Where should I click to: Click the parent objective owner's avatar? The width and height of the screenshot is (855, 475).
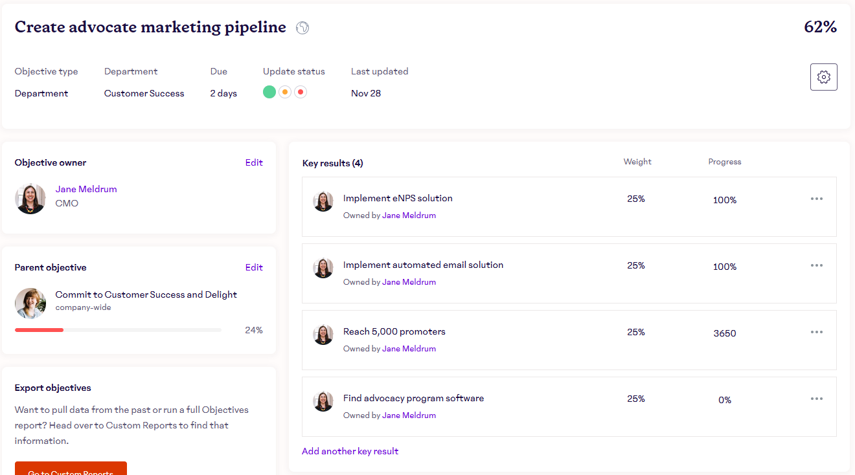(x=30, y=303)
